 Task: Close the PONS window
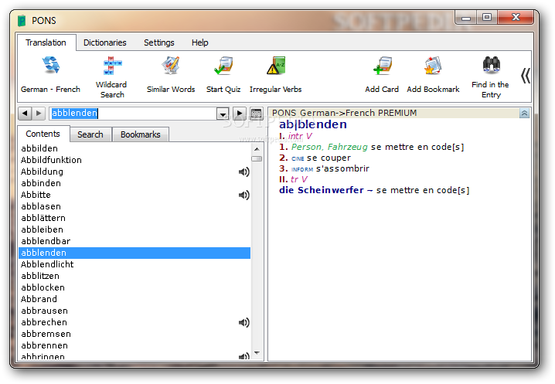[516, 17]
